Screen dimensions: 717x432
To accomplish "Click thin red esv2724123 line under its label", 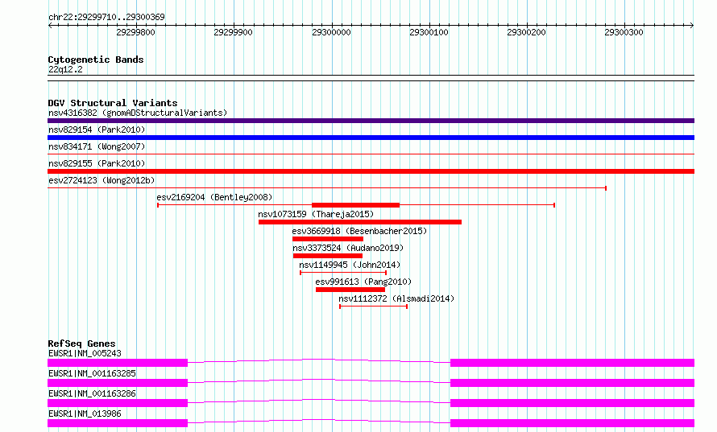I will click(x=327, y=187).
